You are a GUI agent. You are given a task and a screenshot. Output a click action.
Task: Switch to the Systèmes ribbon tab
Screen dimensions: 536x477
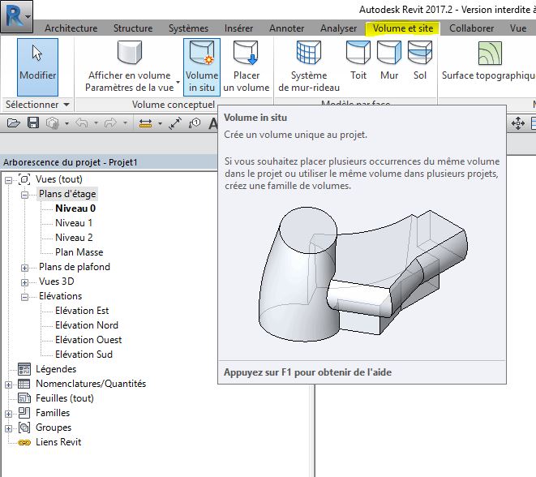[x=188, y=28]
